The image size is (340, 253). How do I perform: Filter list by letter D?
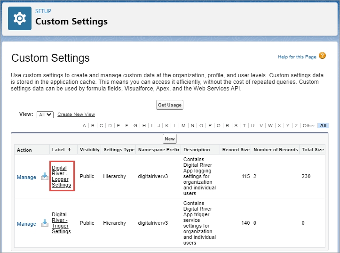(110, 126)
